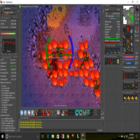Click the minimap compass rose
Screen dimensions: 140x140
[137, 9]
